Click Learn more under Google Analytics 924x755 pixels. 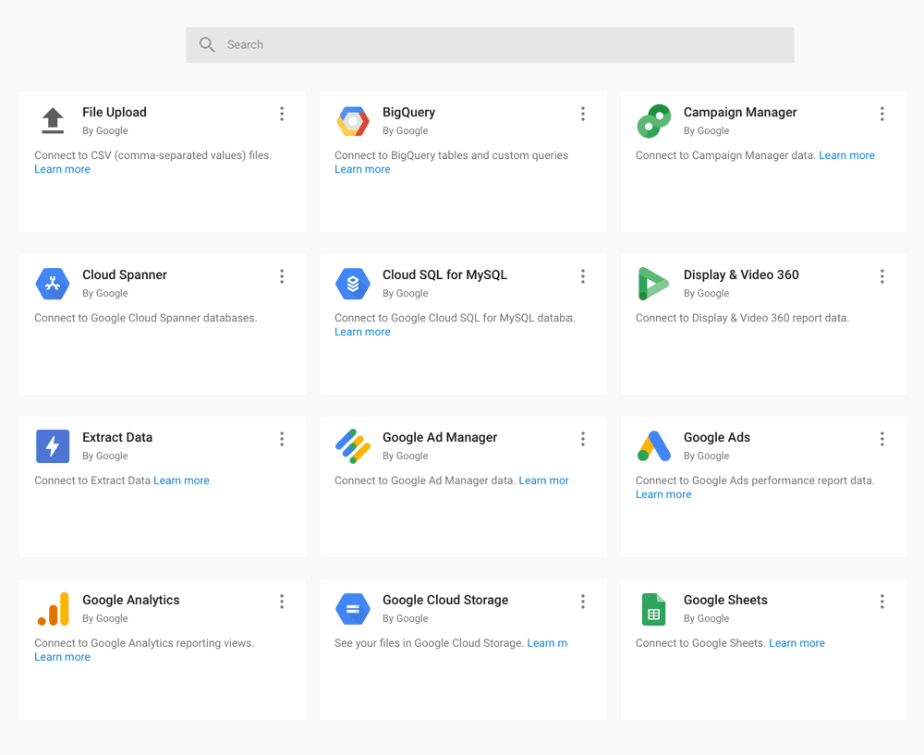(62, 656)
